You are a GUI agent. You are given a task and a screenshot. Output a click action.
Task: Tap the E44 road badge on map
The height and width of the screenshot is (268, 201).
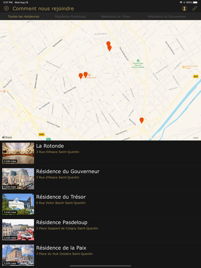[x=49, y=139]
